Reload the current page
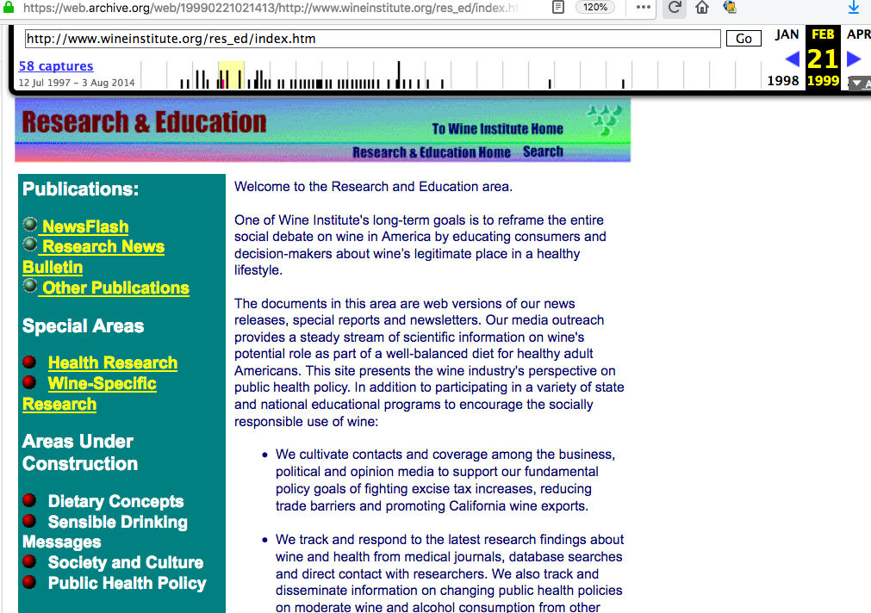 pos(675,7)
